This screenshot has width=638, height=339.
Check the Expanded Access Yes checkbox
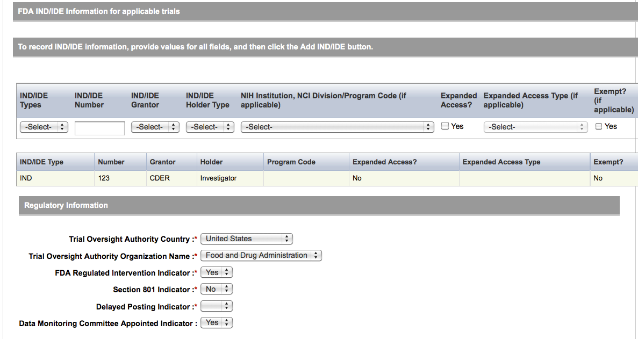pos(445,126)
